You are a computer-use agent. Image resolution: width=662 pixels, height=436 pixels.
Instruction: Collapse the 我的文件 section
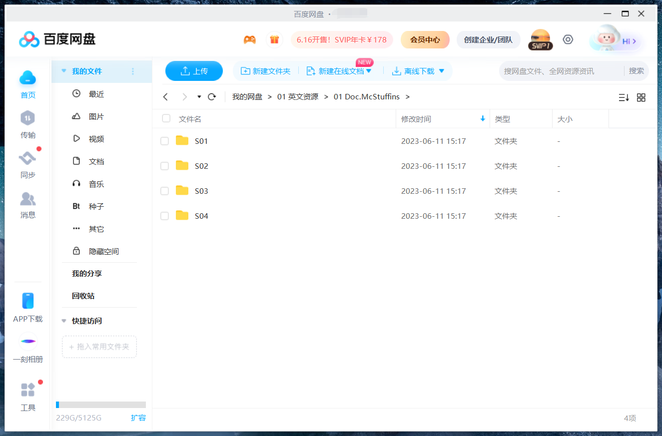click(x=63, y=72)
